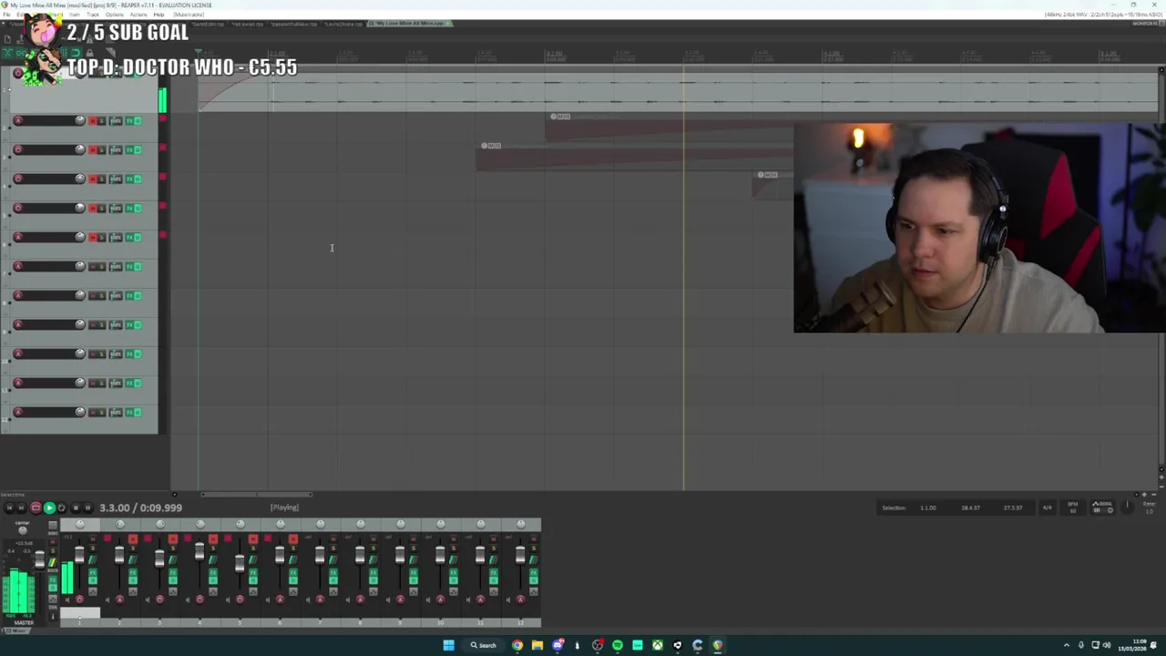
Task: Select MIDI item on track 3
Action: tap(634, 157)
